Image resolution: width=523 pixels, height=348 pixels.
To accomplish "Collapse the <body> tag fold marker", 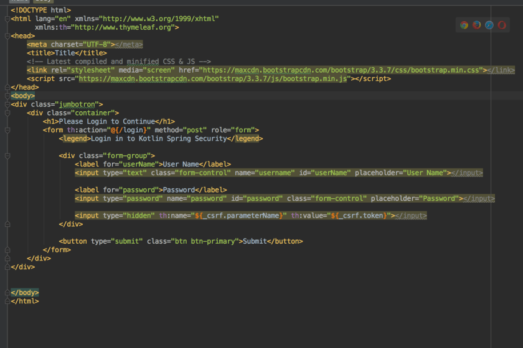I will pos(7,96).
